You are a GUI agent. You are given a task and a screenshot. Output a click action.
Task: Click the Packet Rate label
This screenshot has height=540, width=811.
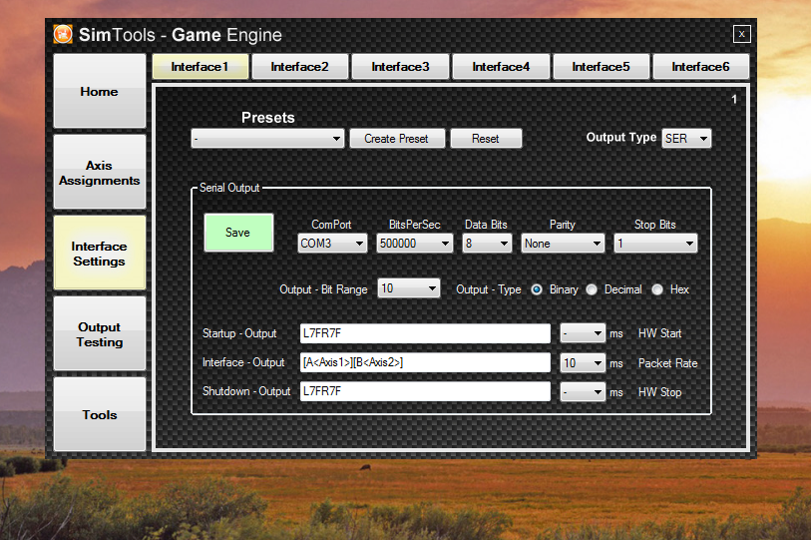coord(667,363)
